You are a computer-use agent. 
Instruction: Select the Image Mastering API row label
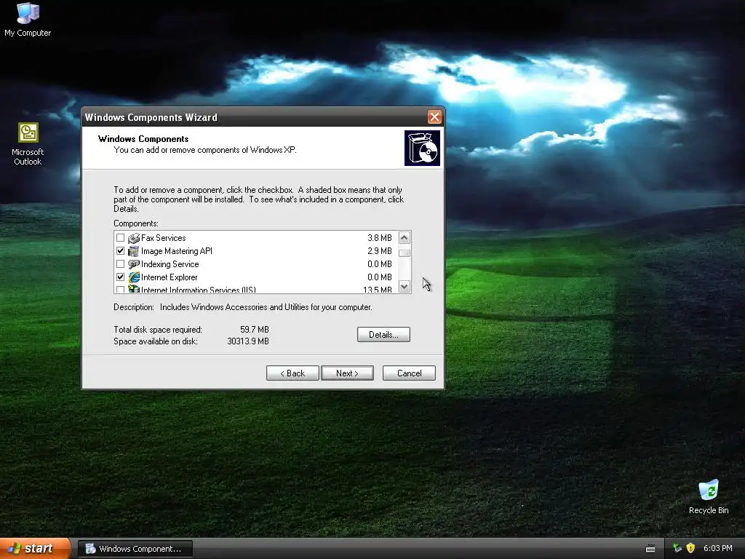[177, 251]
